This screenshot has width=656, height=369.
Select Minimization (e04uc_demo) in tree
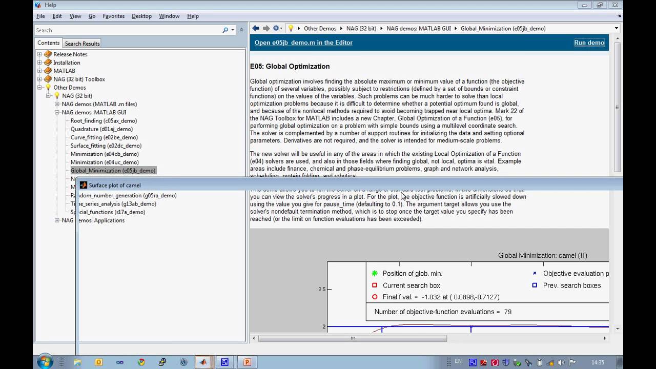105,162
